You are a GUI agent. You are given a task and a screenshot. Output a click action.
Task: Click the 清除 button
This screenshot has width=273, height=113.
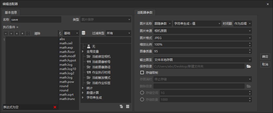point(37,33)
